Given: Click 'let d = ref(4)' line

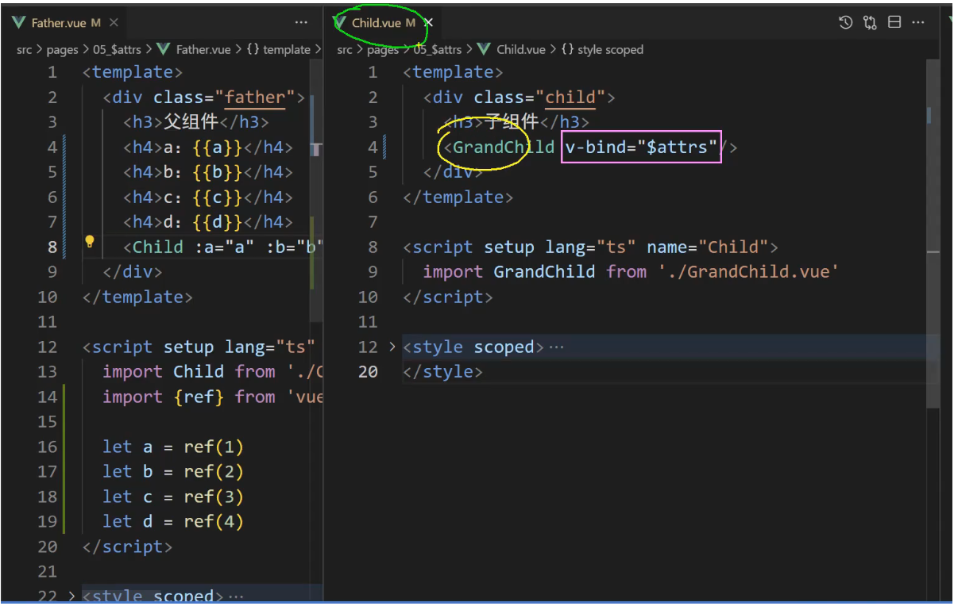Looking at the screenshot, I should coord(172,521).
